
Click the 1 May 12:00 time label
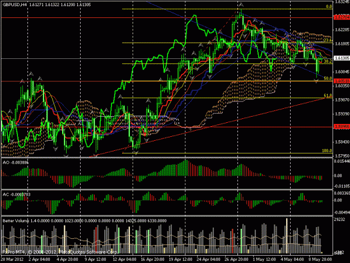264,259
